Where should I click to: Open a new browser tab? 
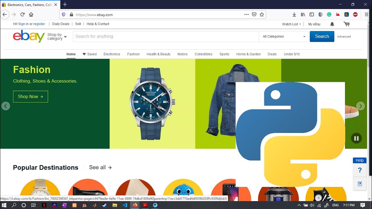pyautogui.click(x=65, y=4)
